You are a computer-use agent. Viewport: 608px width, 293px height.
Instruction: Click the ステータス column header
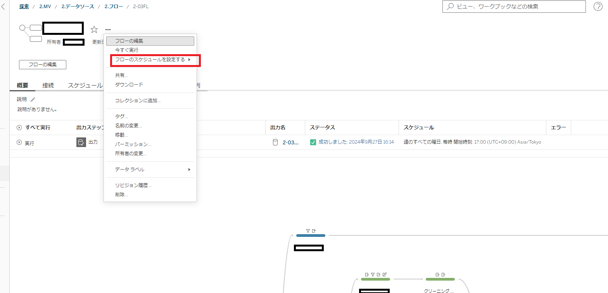(x=322, y=127)
